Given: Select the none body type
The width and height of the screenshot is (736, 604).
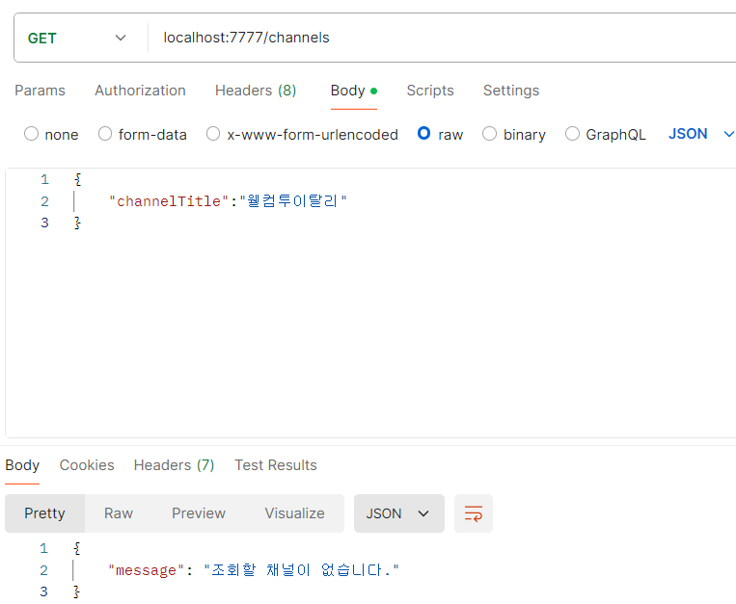Looking at the screenshot, I should pyautogui.click(x=51, y=135).
